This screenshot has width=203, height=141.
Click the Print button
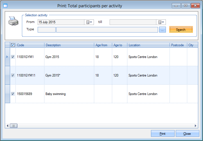(x=163, y=134)
